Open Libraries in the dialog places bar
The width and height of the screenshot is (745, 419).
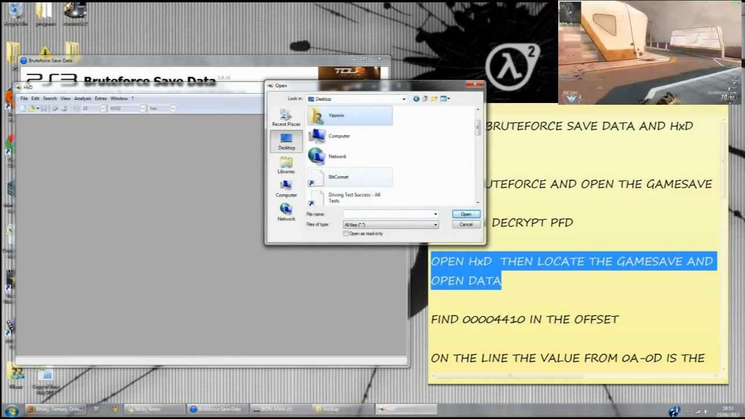point(286,165)
